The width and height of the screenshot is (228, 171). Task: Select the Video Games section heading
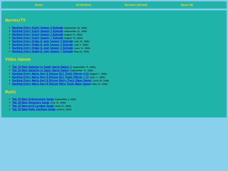(18, 60)
